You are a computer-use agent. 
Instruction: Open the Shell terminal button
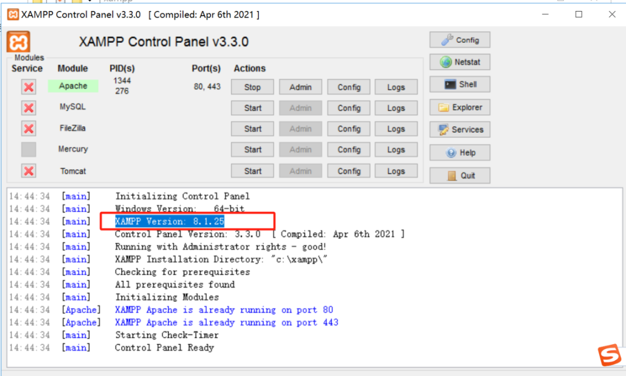460,84
